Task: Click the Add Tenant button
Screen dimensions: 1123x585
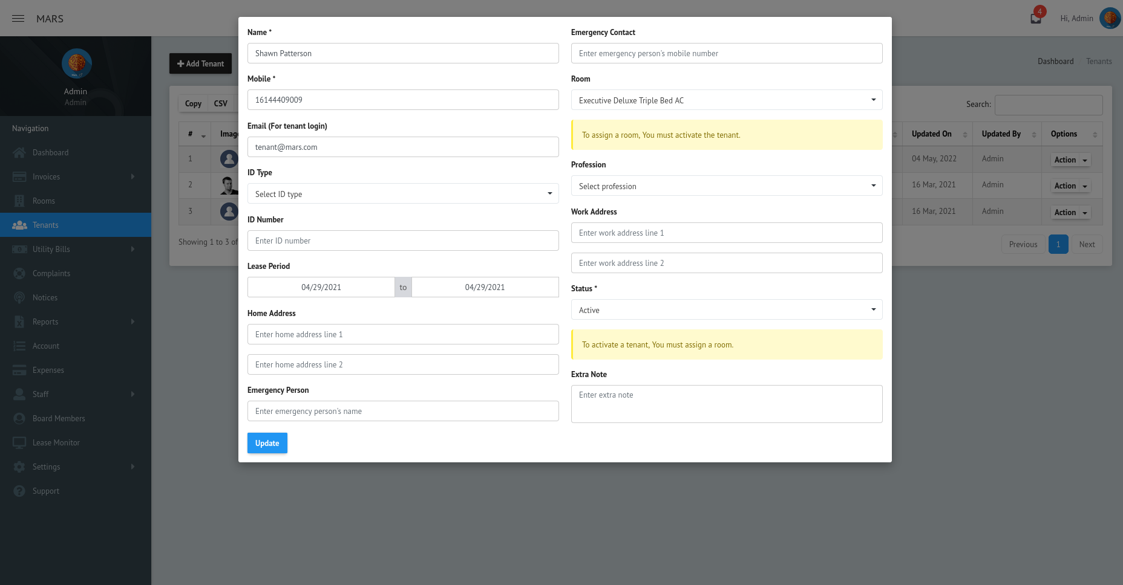Action: click(x=200, y=63)
